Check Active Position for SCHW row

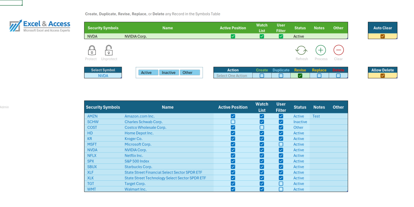tap(233, 122)
